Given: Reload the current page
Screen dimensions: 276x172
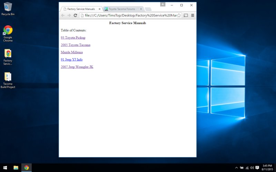Looking at the screenshot, I should click(x=75, y=15).
